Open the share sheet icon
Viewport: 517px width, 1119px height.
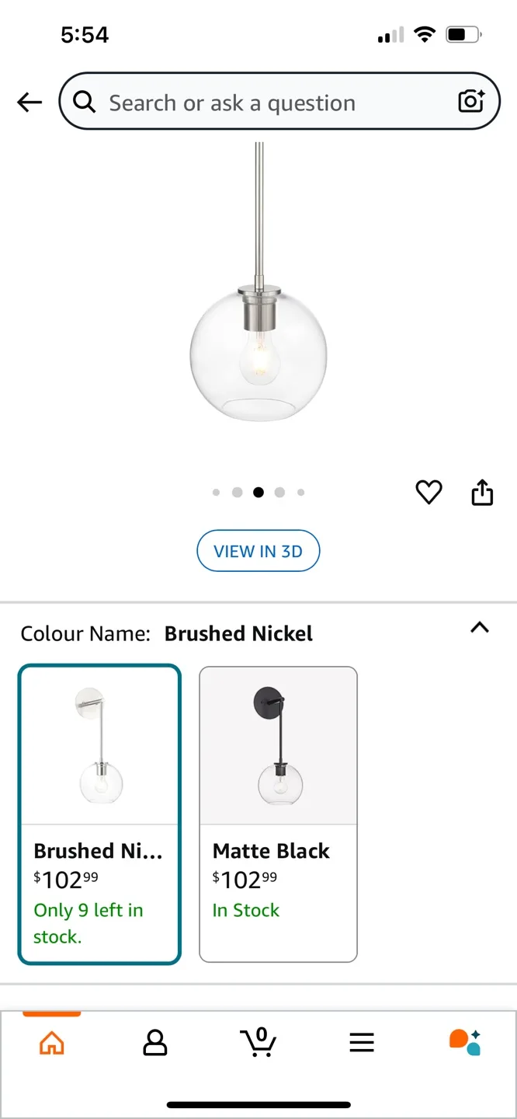pyautogui.click(x=482, y=492)
